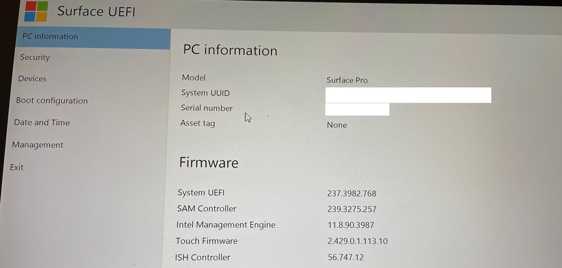Select Date and Time in sidebar
This screenshot has width=562, height=268.
pos(42,123)
